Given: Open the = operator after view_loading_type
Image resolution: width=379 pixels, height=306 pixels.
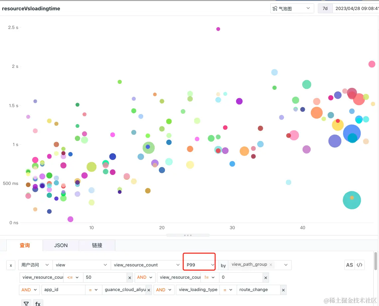Looking at the screenshot, I should [x=228, y=290].
